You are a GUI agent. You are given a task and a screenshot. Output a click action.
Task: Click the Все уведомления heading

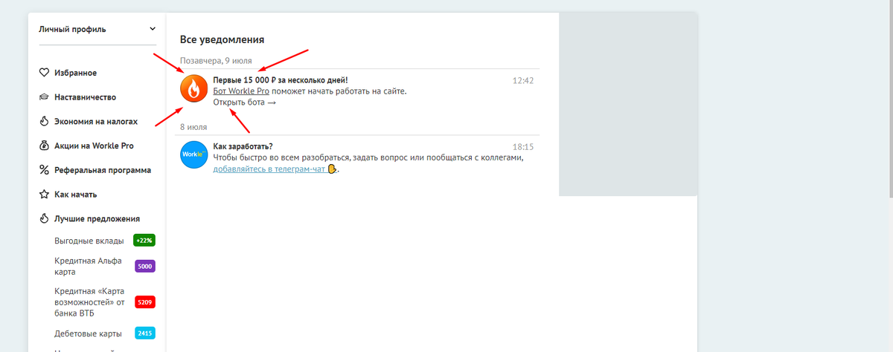pos(222,39)
